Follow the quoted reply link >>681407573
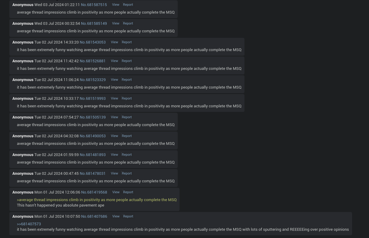The height and width of the screenshot is (238, 369). tap(29, 224)
